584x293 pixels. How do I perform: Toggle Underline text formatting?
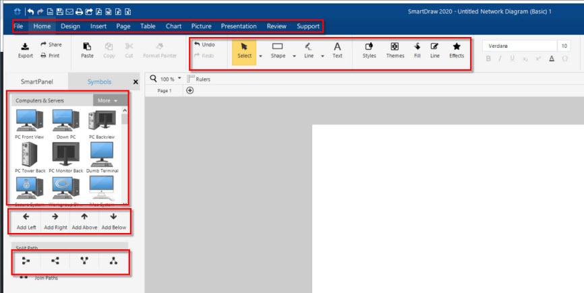(513, 59)
